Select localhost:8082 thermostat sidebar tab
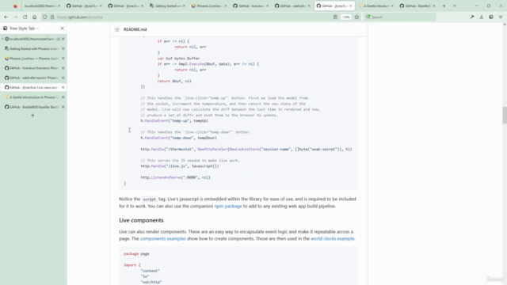The image size is (507, 285). [x=32, y=39]
